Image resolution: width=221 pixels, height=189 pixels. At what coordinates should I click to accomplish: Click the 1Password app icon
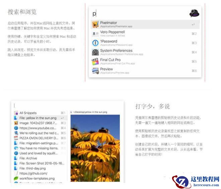pyautogui.click(x=95, y=43)
